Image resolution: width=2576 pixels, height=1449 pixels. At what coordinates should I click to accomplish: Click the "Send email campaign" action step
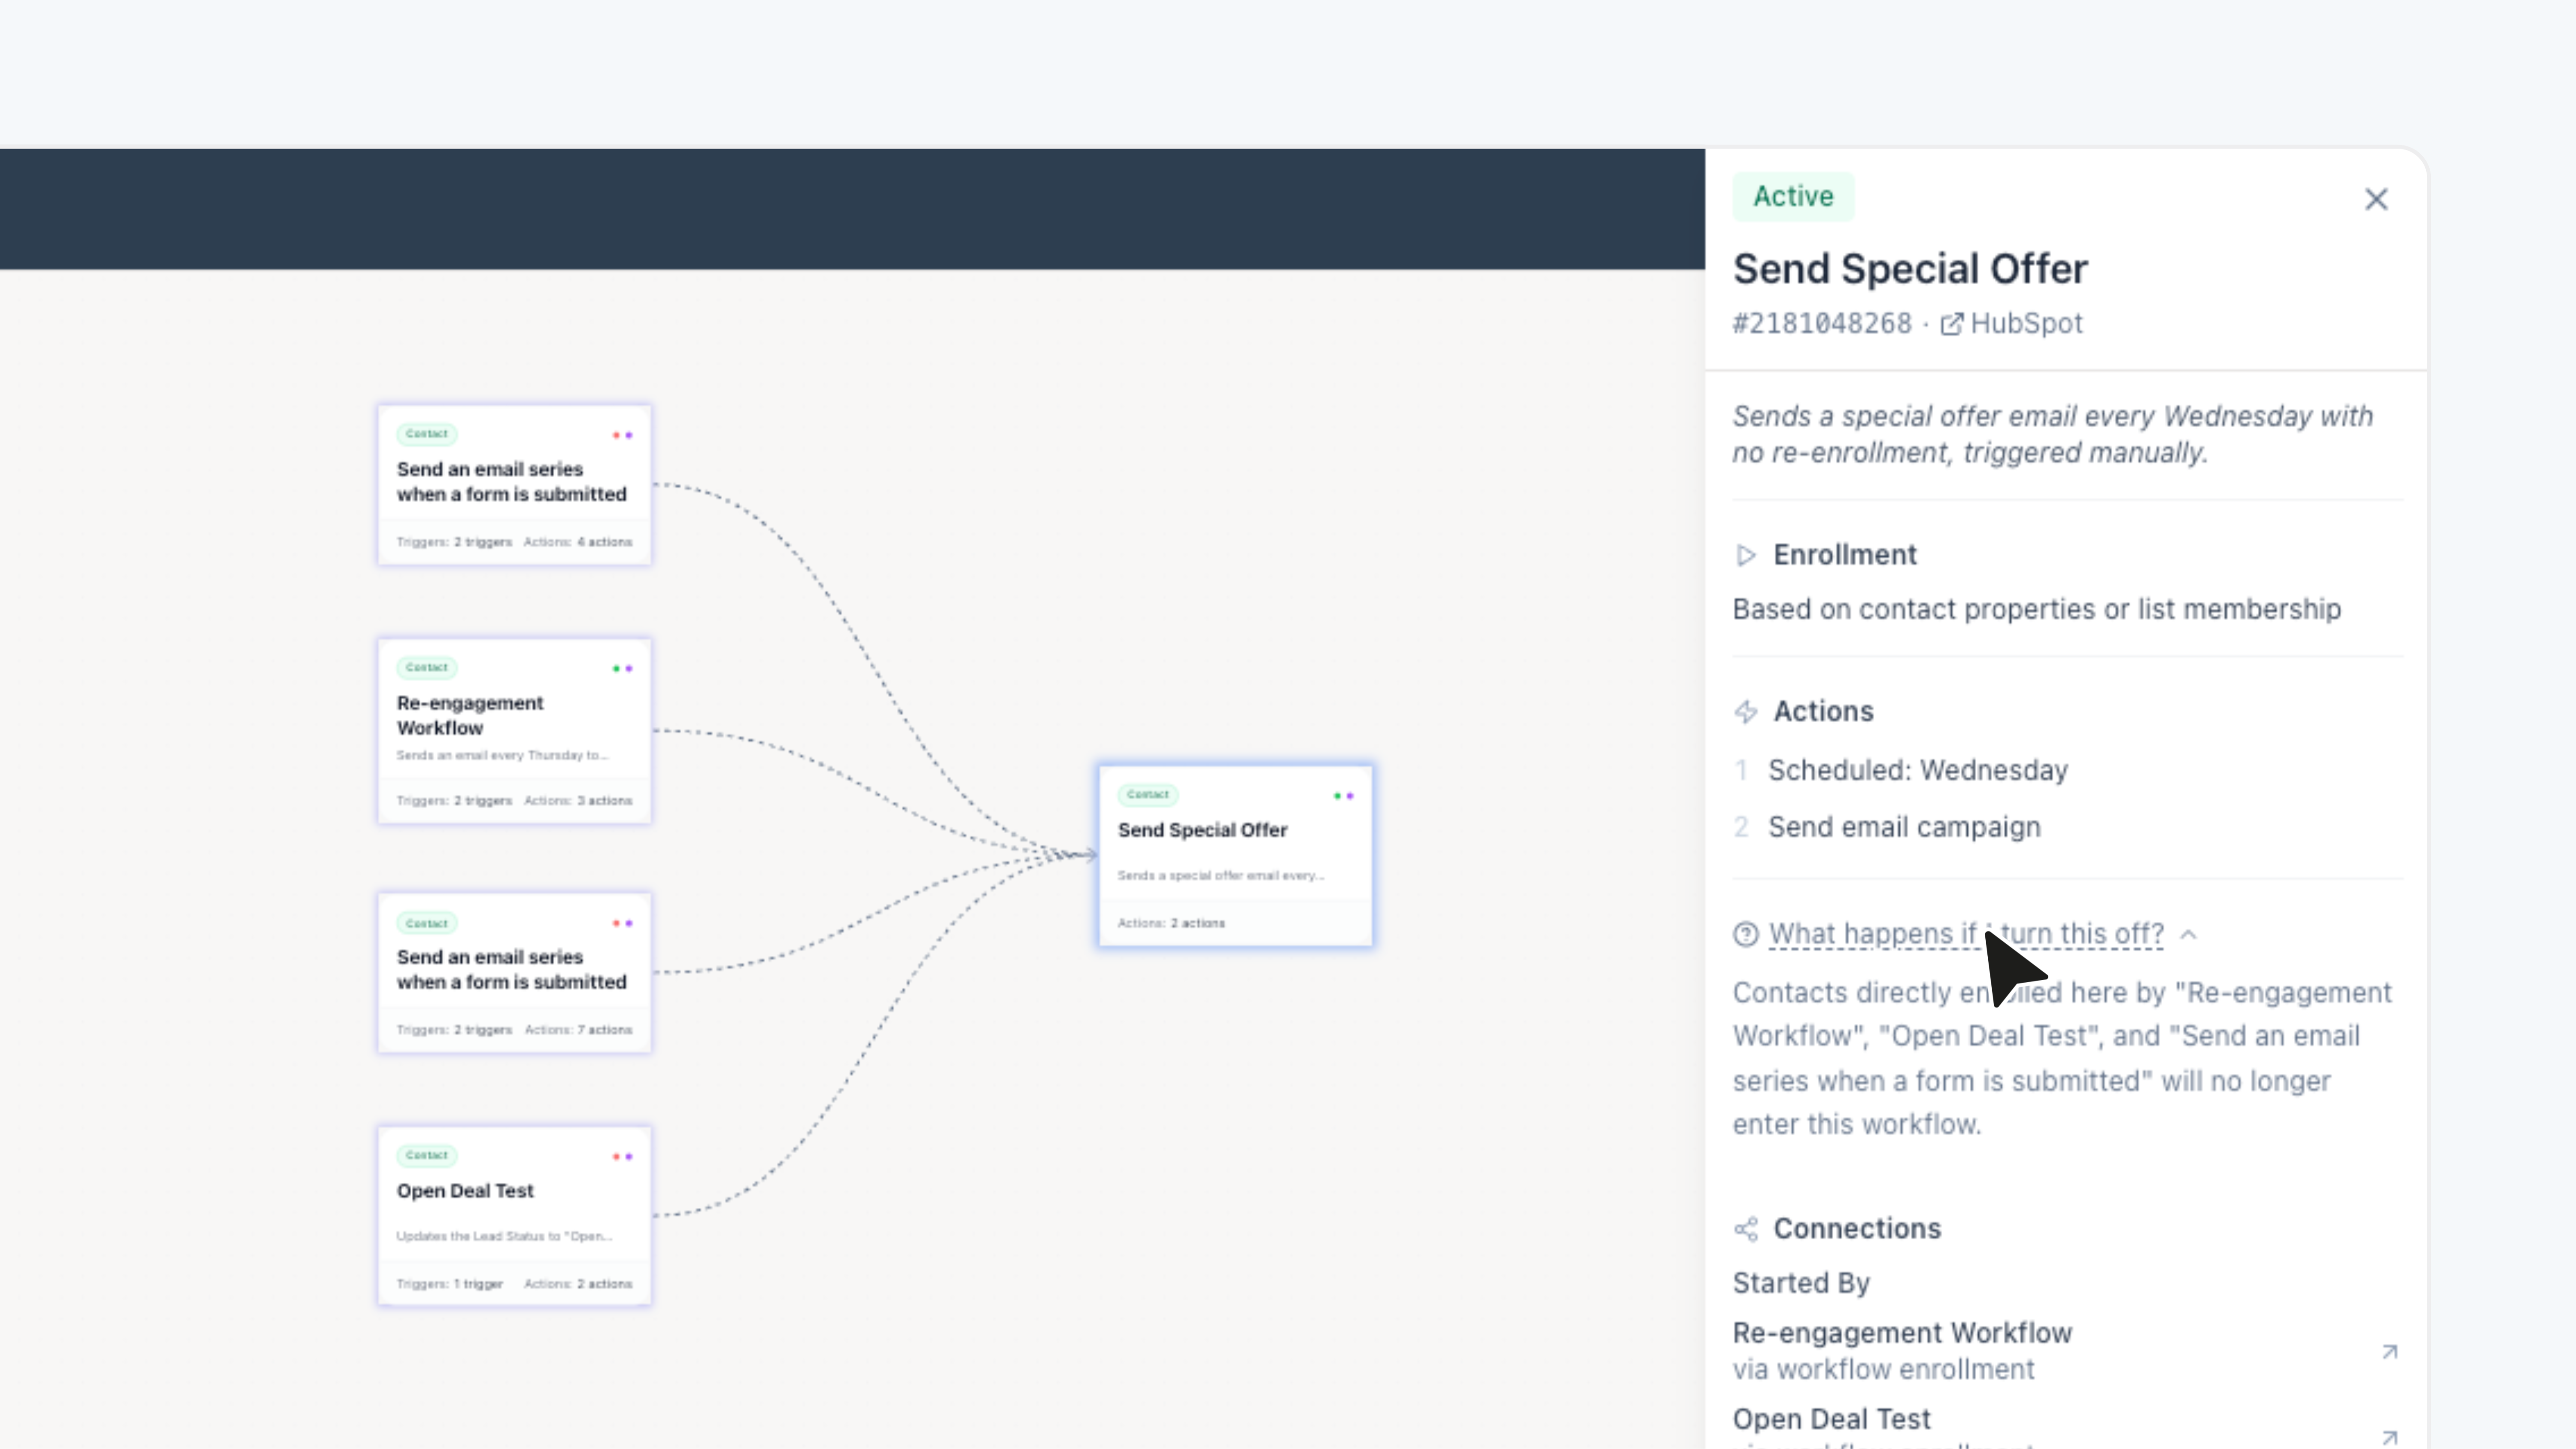1904,827
